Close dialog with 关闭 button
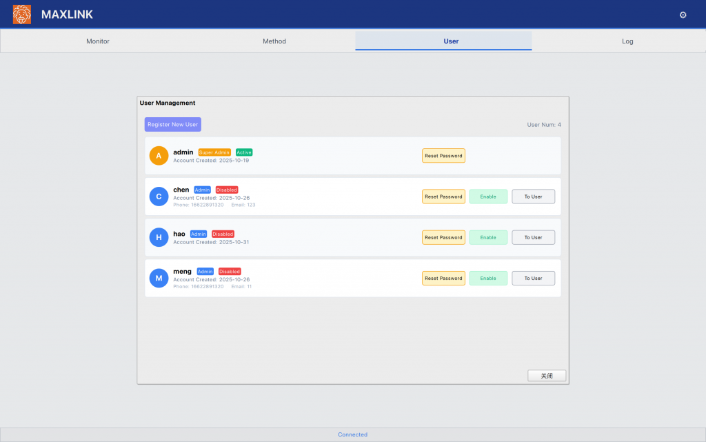 coord(547,376)
